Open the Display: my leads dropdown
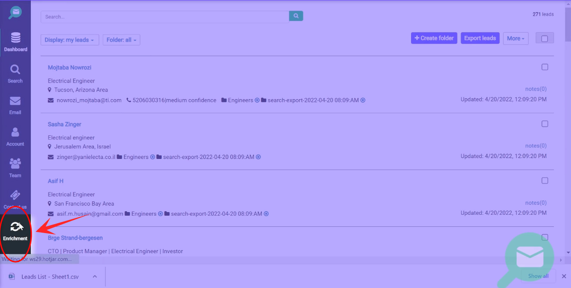571x288 pixels. tap(70, 40)
